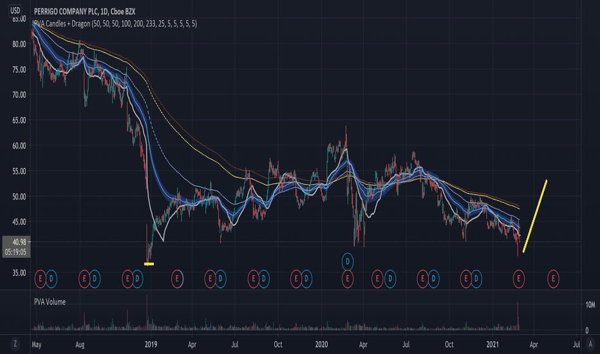The image size is (600, 354).
Task: Click the 05:19:05 countdown timer label
Action: 15,252
